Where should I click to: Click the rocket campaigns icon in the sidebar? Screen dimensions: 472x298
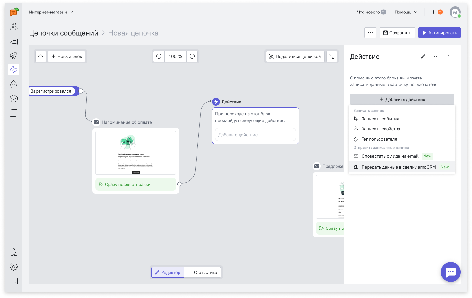coord(13,55)
